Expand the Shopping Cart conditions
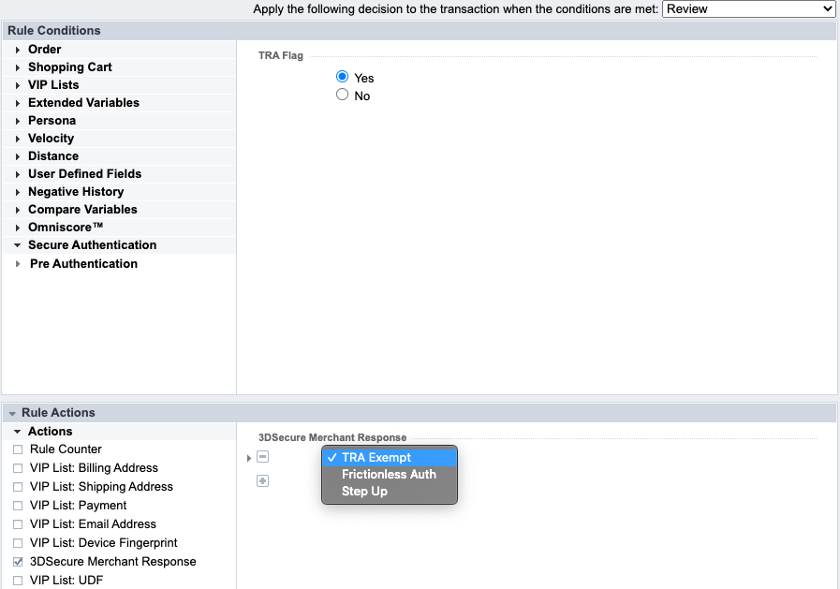This screenshot has width=840, height=589. (x=18, y=67)
